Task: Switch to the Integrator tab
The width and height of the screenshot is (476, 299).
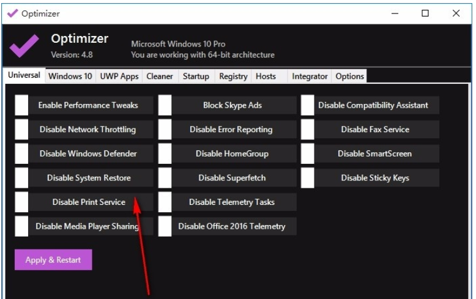Action: point(310,76)
